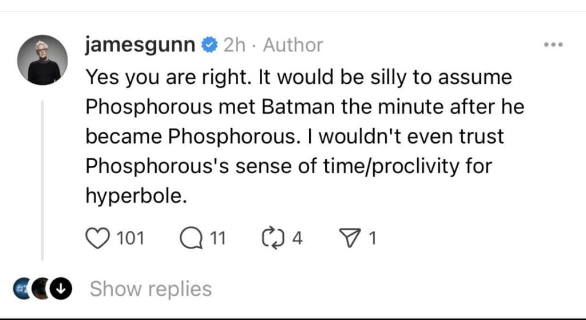Click the Author label
This screenshot has width=586, height=320.
(293, 45)
